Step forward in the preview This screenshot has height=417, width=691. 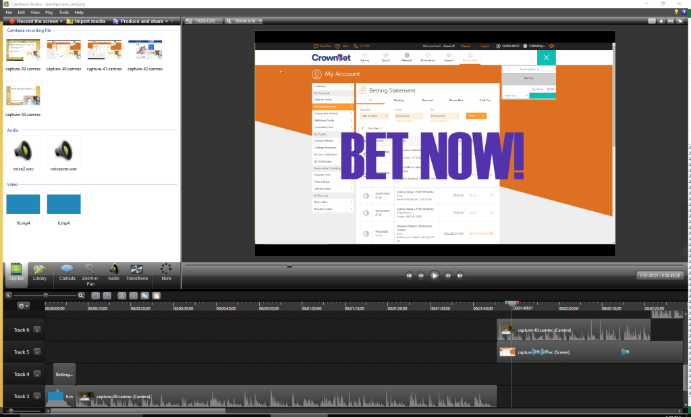pos(448,275)
